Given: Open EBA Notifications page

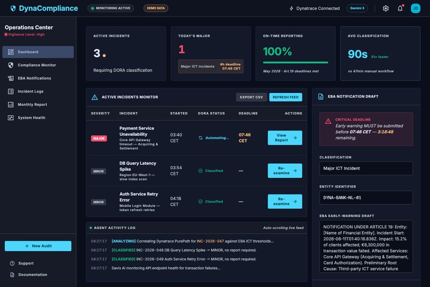Looking at the screenshot, I should click(x=38, y=78).
